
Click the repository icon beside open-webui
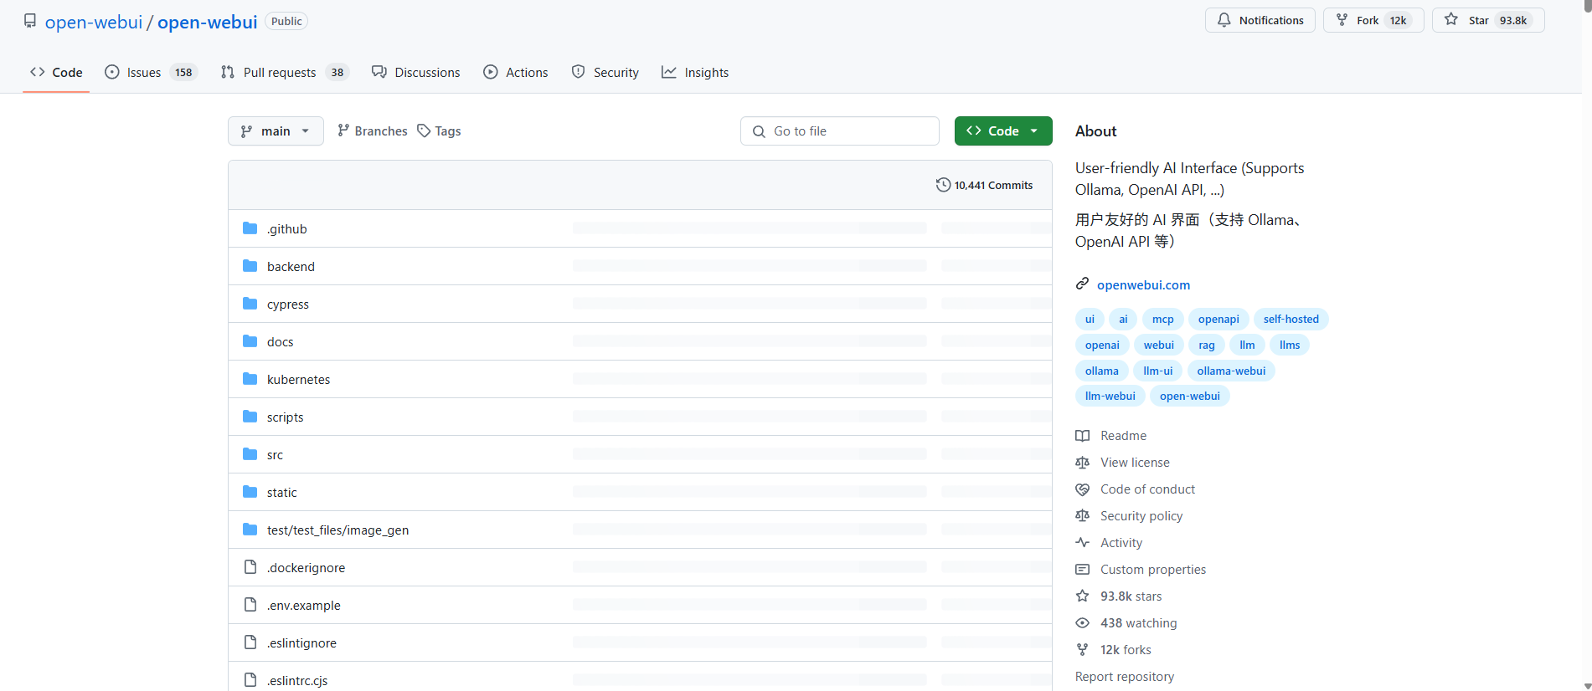pos(30,21)
